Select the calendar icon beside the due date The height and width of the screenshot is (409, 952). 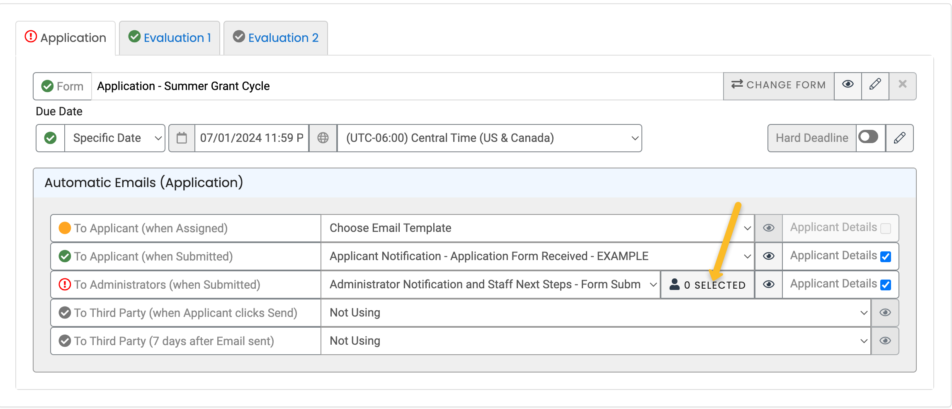pyautogui.click(x=181, y=138)
